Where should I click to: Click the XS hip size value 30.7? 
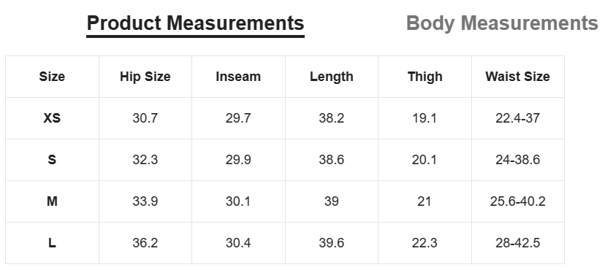point(145,118)
